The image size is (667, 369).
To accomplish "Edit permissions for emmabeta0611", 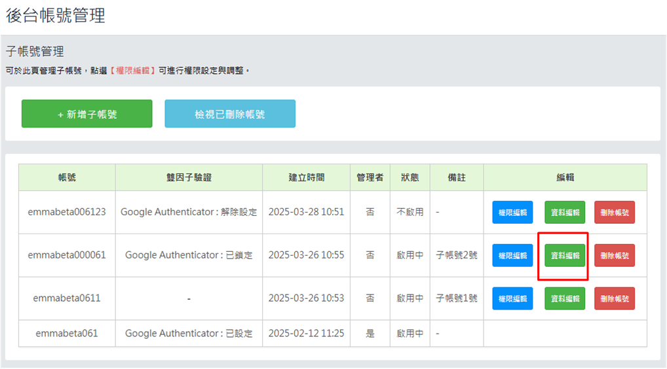I will tap(512, 298).
